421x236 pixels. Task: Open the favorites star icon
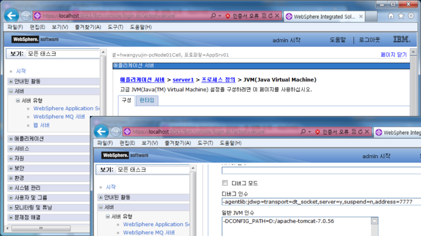point(402,16)
